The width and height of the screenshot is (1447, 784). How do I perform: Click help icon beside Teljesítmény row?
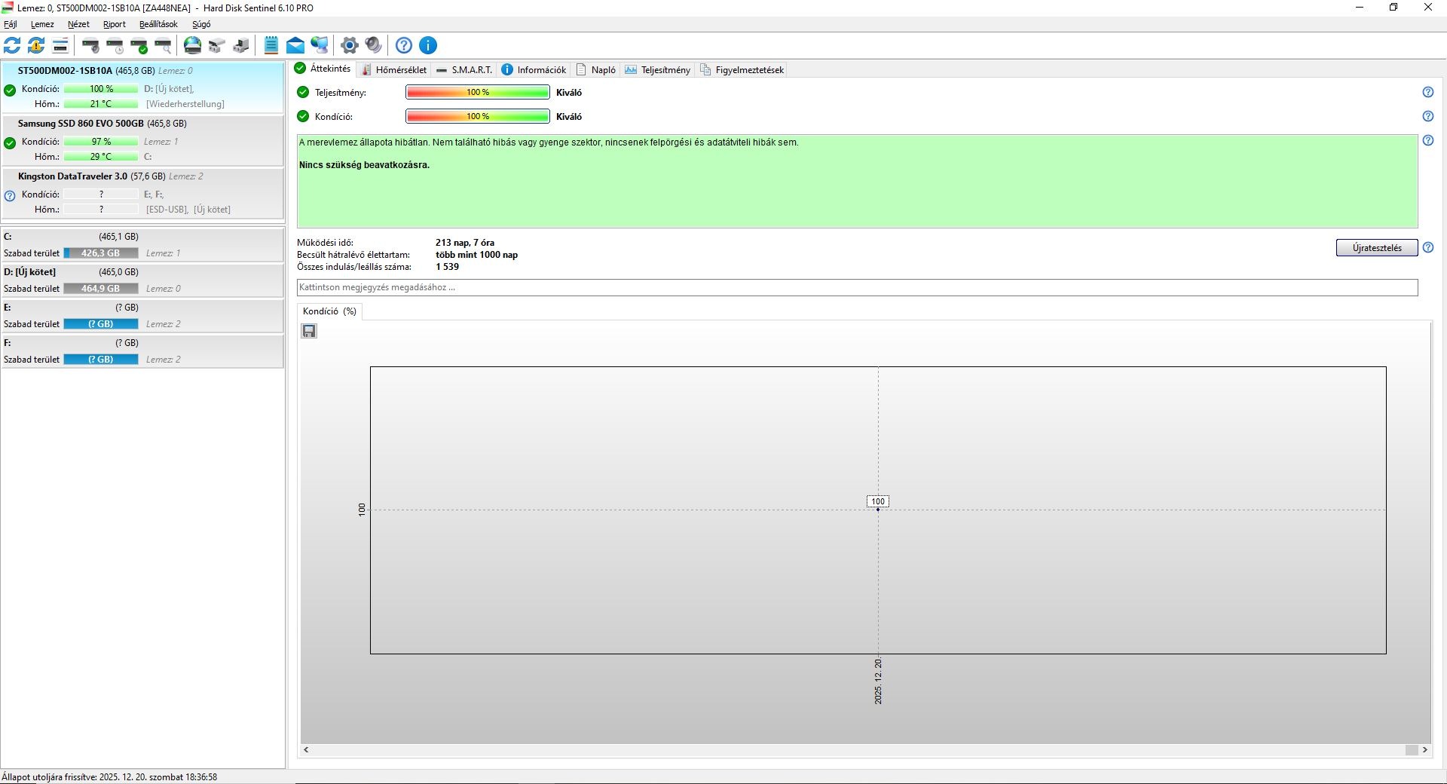pyautogui.click(x=1428, y=92)
